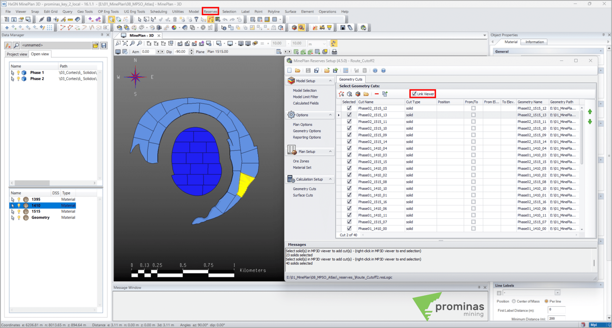Move selected cut up with green arrow
The height and width of the screenshot is (328, 612).
point(590,112)
